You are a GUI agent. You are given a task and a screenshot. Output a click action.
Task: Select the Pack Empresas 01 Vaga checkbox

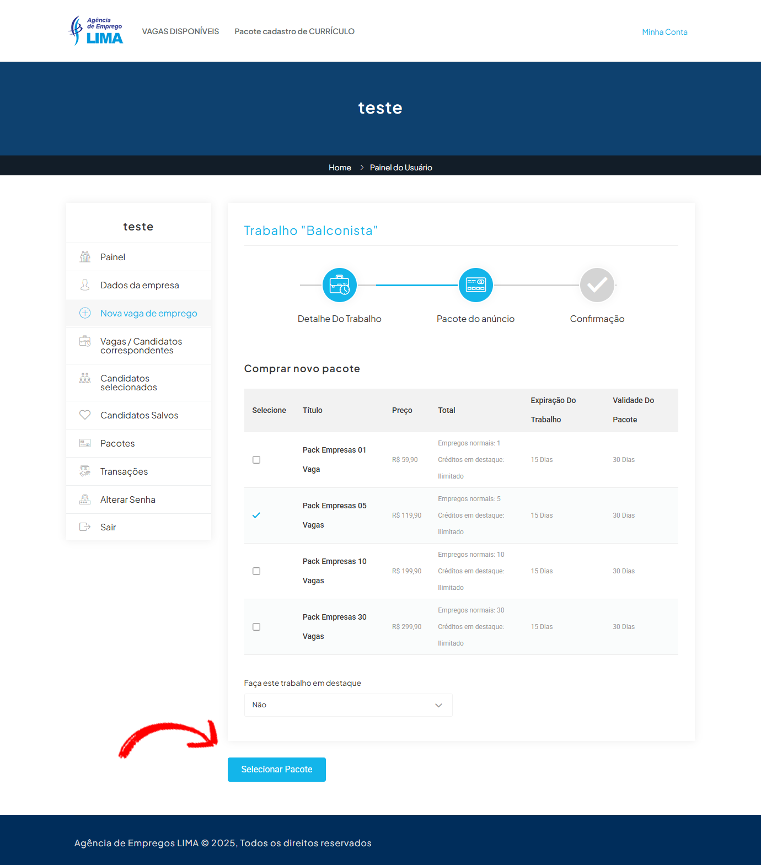coord(256,460)
